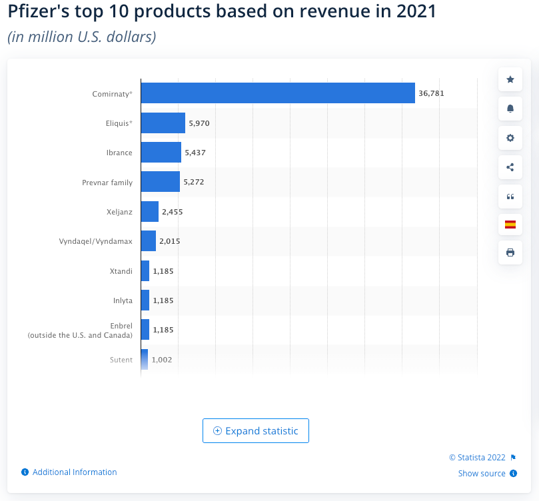Click the value label 1,002

(161, 360)
